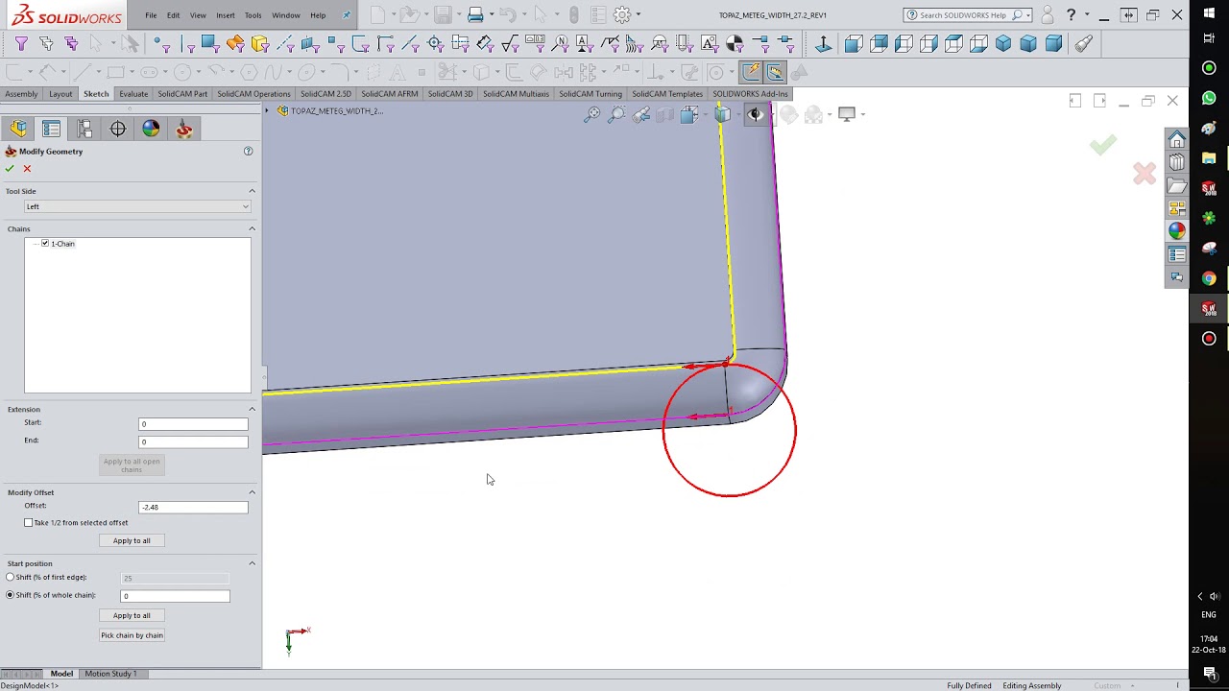Select the Filter Solid Bodies tool
The width and height of the screenshot is (1229, 691).
(260, 43)
